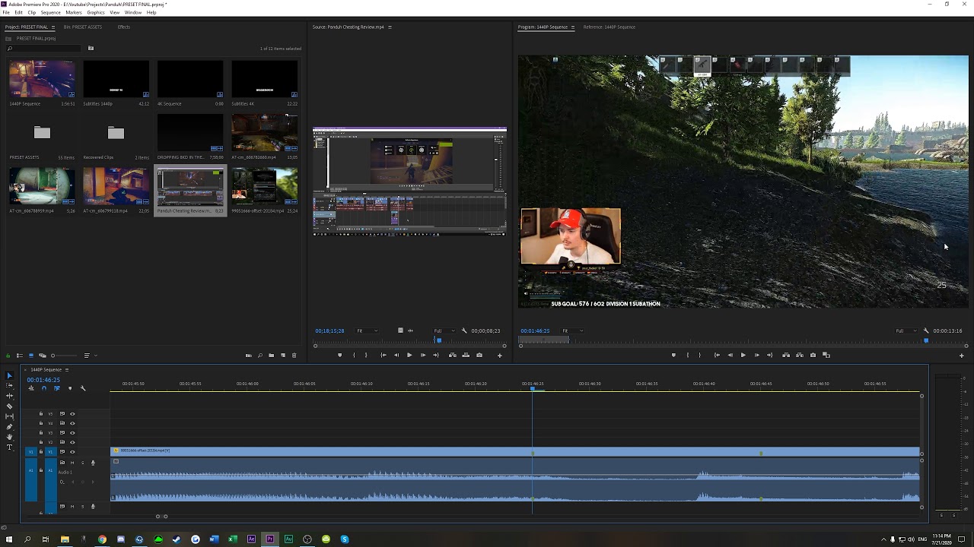Play the Program monitor
The height and width of the screenshot is (547, 974).
click(x=743, y=355)
